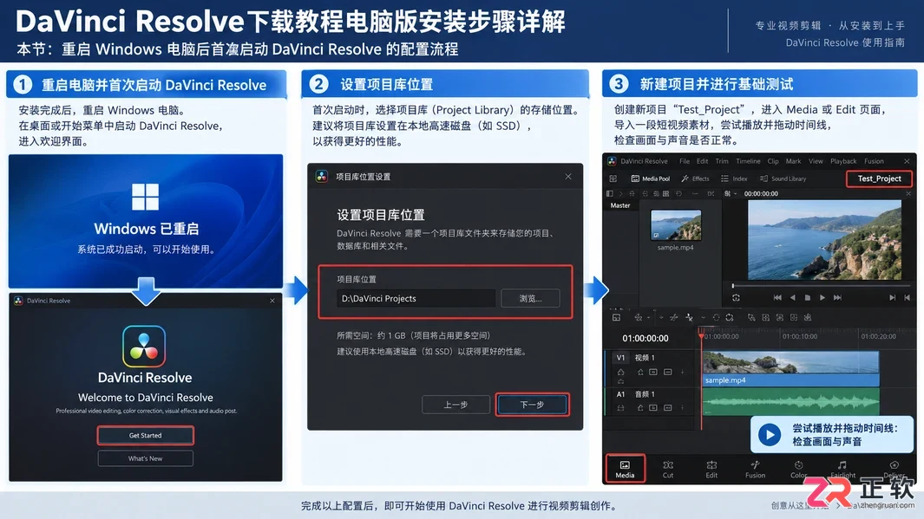Image resolution: width=924 pixels, height=519 pixels.
Task: Click ruler mark 01:00:10:00
Action: click(800, 336)
